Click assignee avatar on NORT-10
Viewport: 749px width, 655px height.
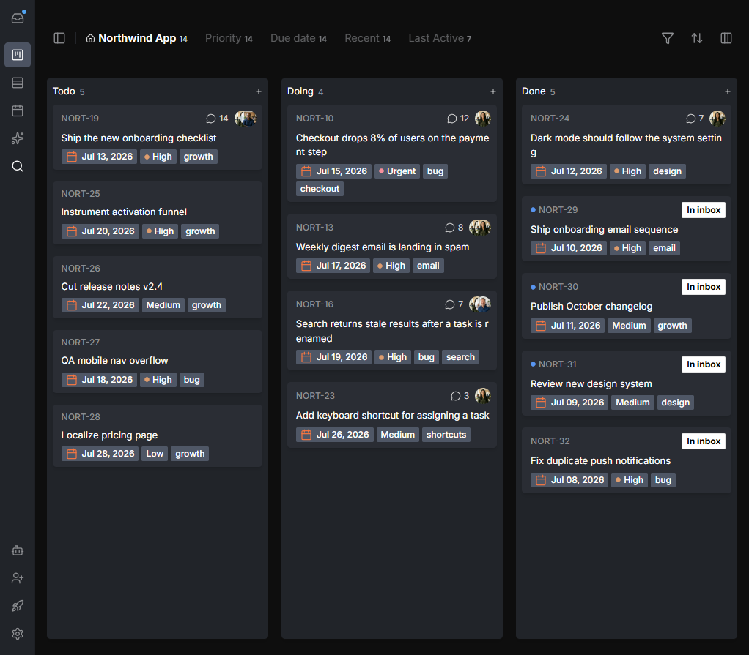pos(483,119)
